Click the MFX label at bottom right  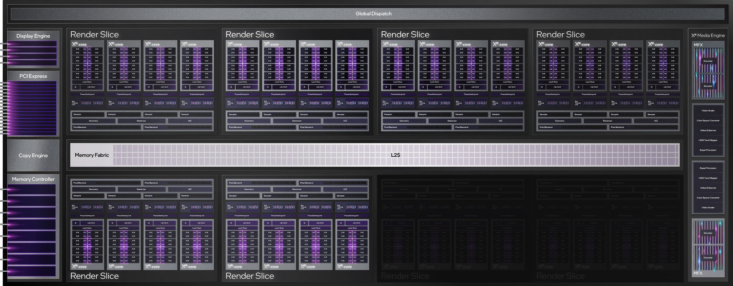click(x=698, y=273)
